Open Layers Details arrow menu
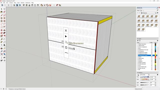 tap(157, 40)
